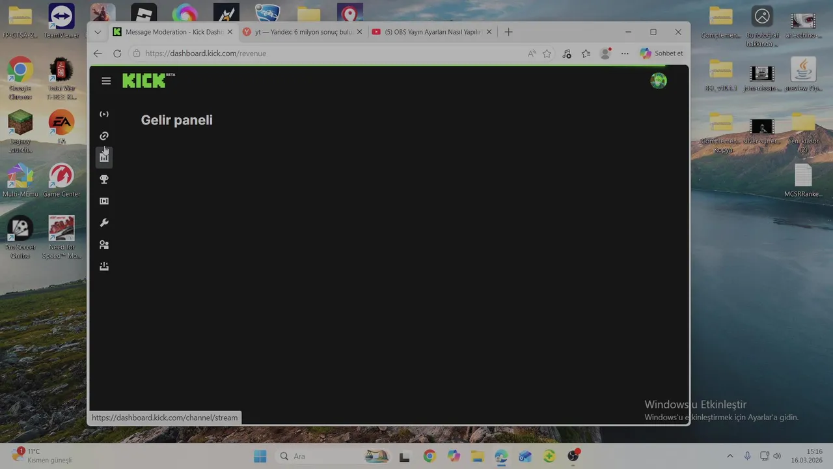Screen dimensions: 833x469
Task: Add page to favorites with star icon
Action: tap(547, 53)
